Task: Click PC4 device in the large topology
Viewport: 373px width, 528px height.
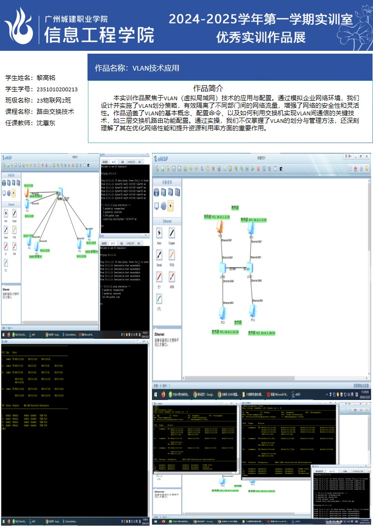Action: pos(253,311)
